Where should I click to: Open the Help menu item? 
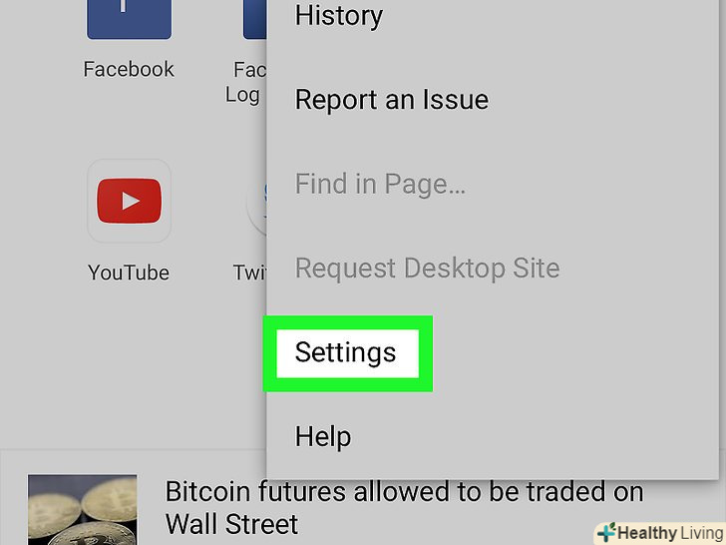coord(323,436)
